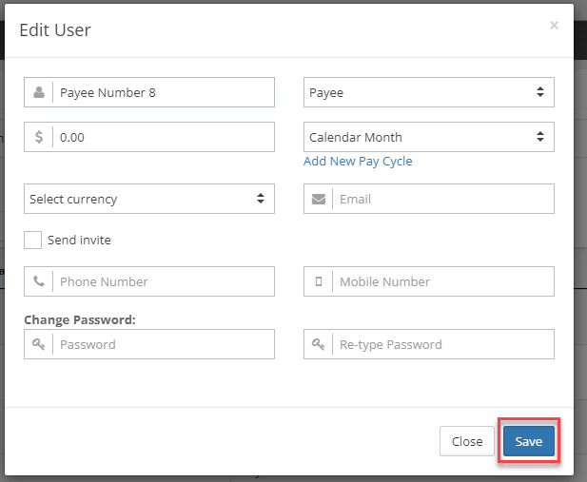Click the envelope icon beside Email

319,199
